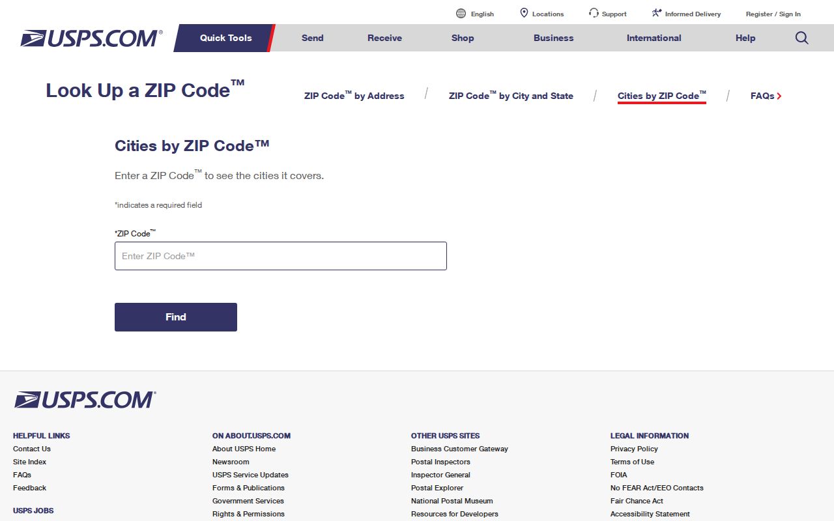
Task: Focus the Enter ZIP Code field
Action: click(281, 256)
